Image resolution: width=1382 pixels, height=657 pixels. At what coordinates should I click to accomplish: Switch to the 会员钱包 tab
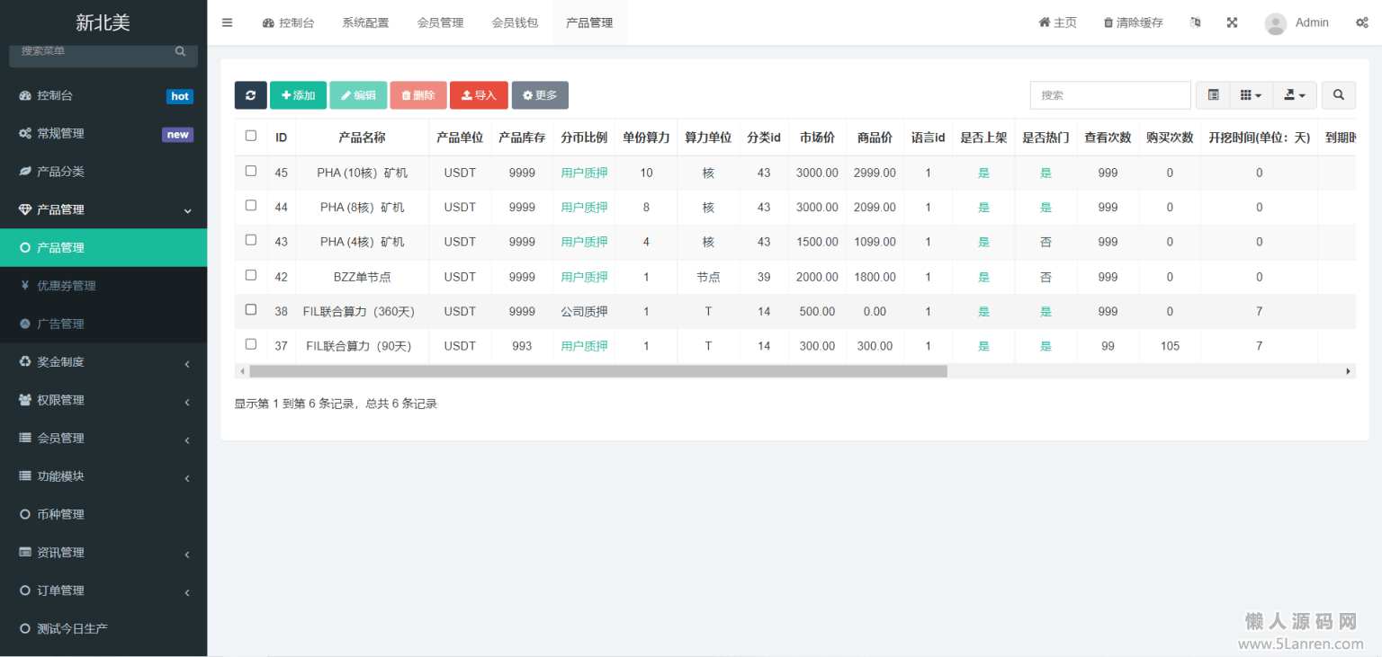point(515,22)
